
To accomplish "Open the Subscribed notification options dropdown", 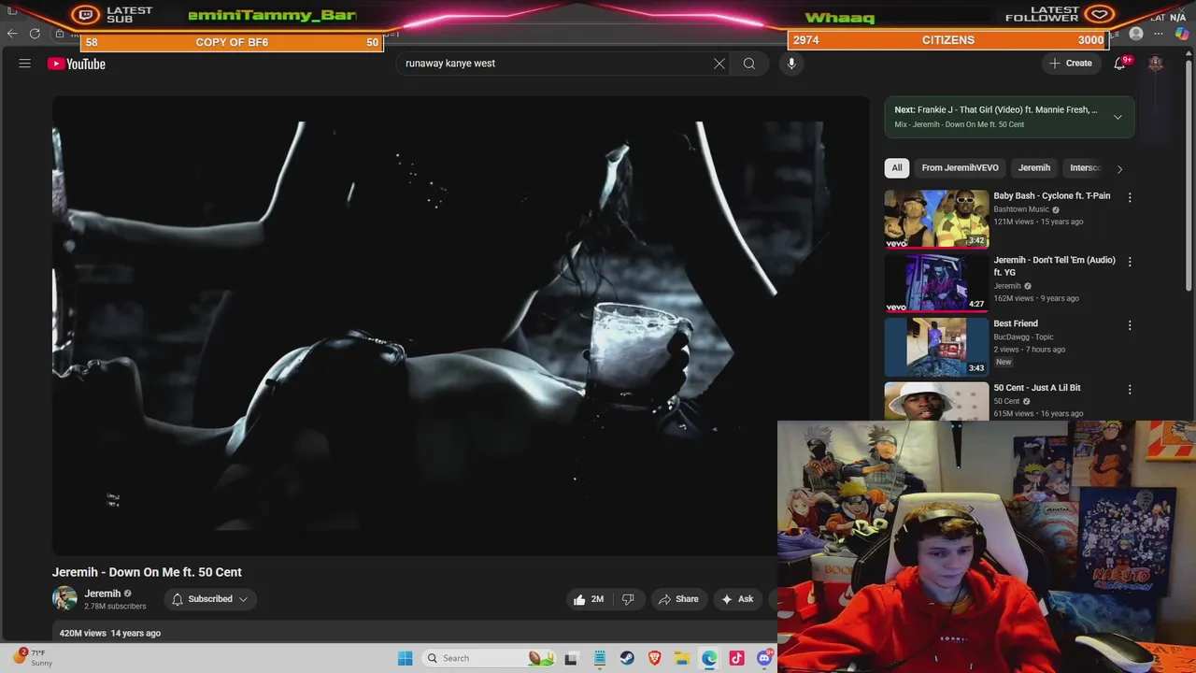I will (209, 599).
